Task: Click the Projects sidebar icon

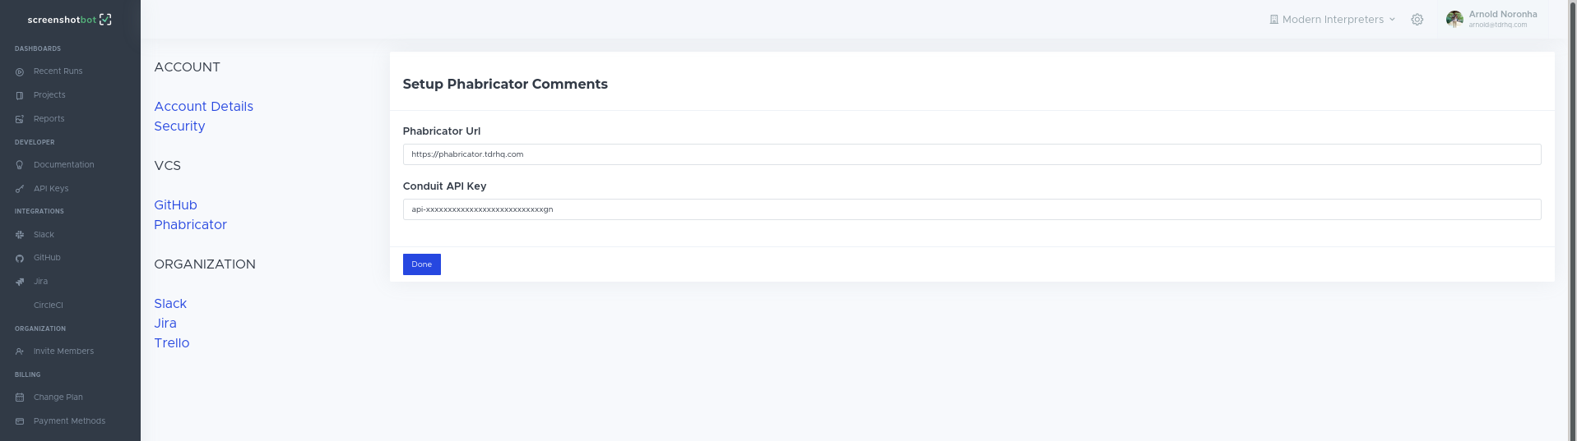Action: 20,95
